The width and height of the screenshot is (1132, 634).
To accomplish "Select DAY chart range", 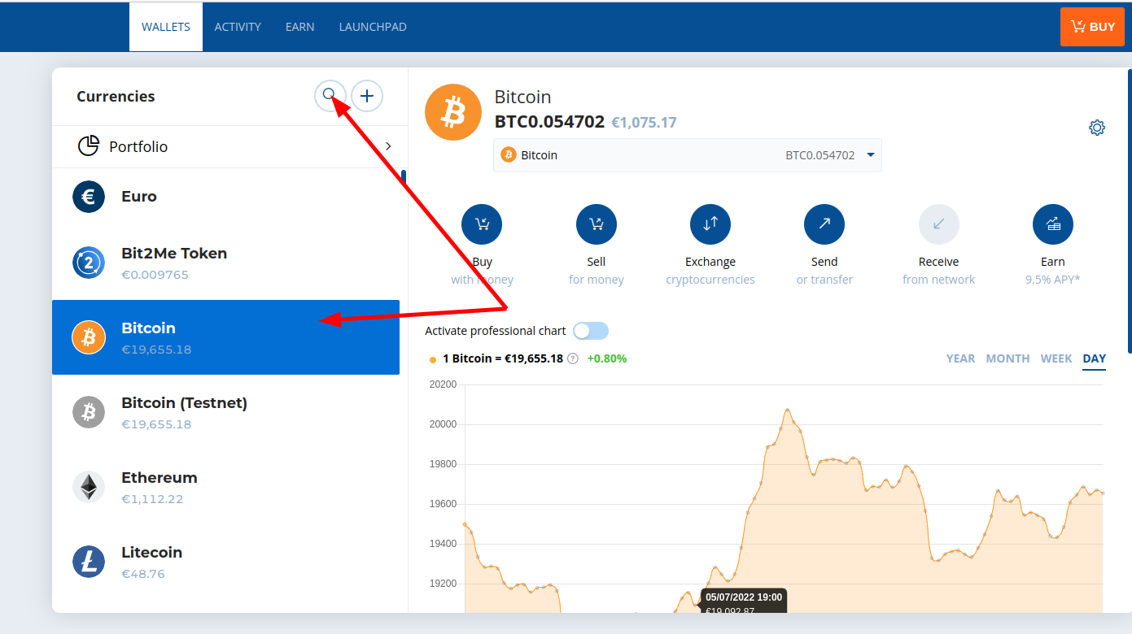I will [1095, 358].
